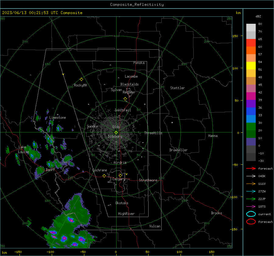
Task: Click the green 22JP arrow icon
Action: [x=251, y=199]
